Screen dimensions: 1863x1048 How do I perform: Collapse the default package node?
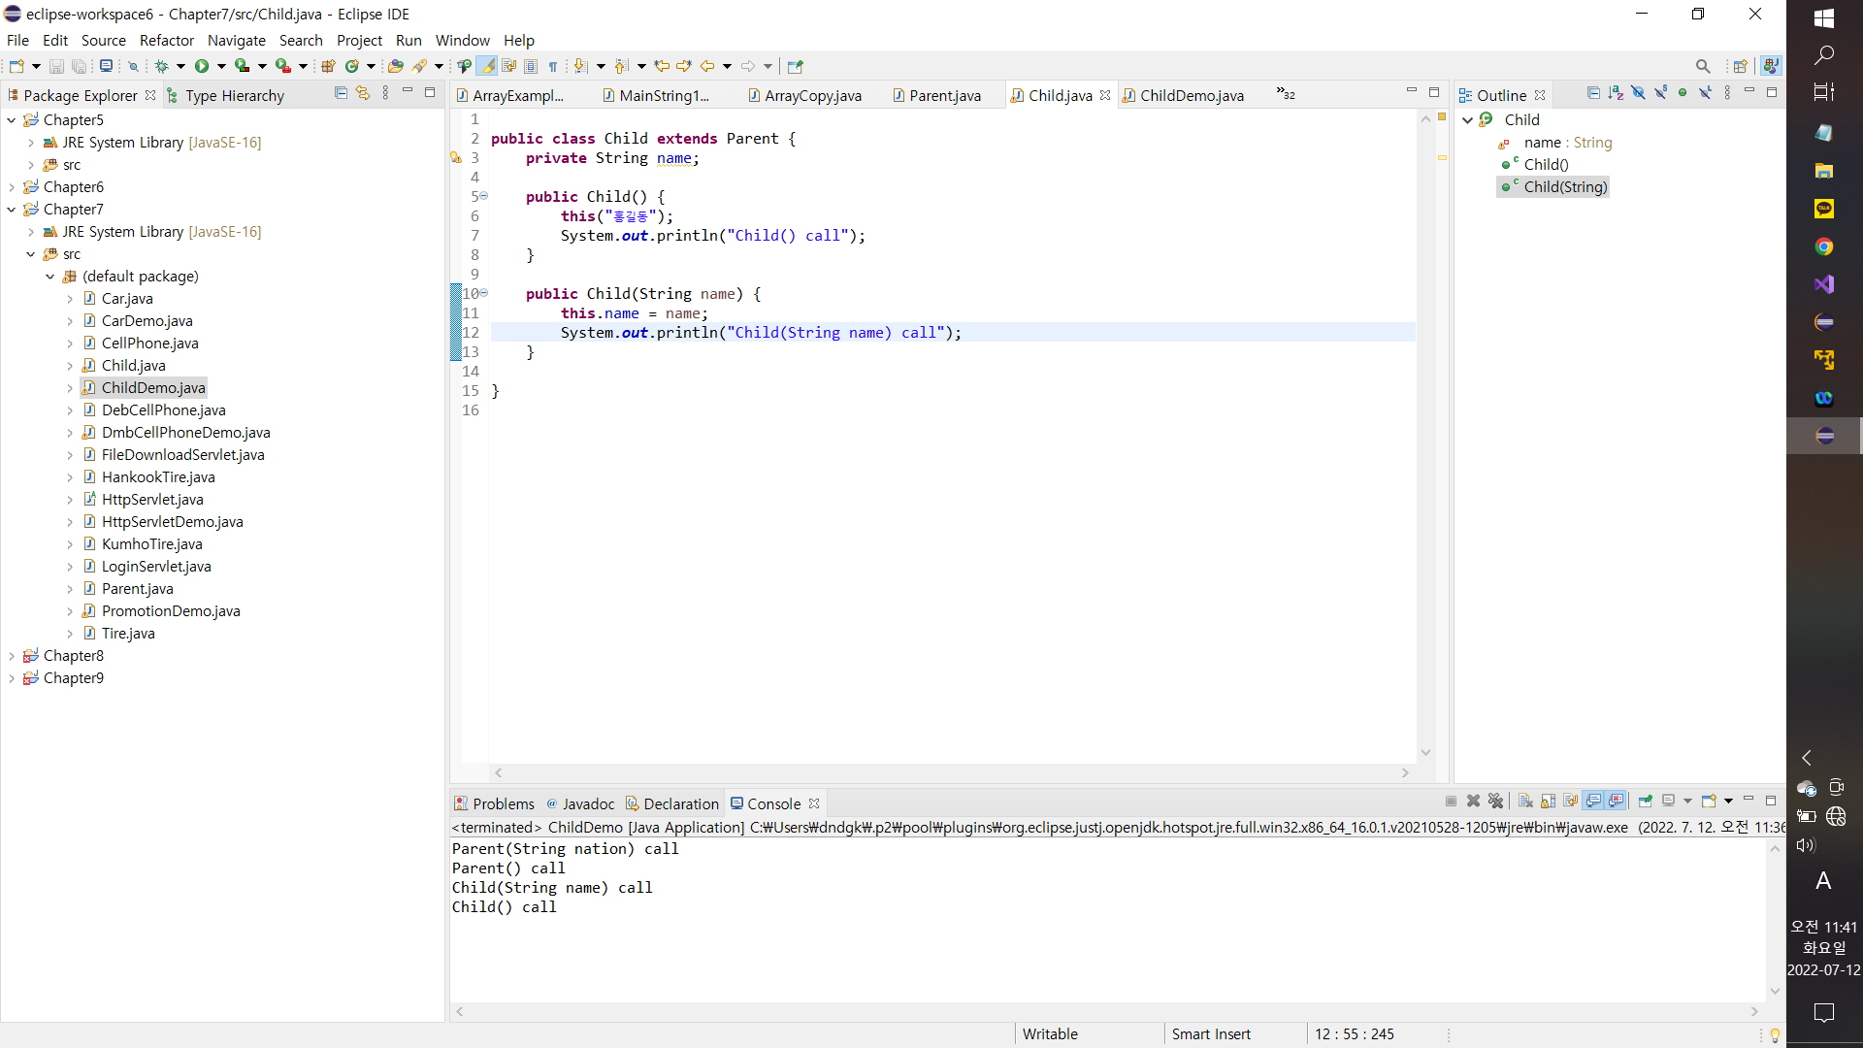coord(50,277)
